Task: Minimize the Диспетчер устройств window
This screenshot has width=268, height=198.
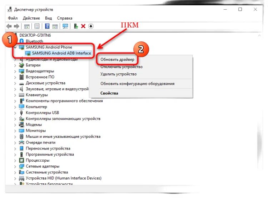Action: pos(225,9)
